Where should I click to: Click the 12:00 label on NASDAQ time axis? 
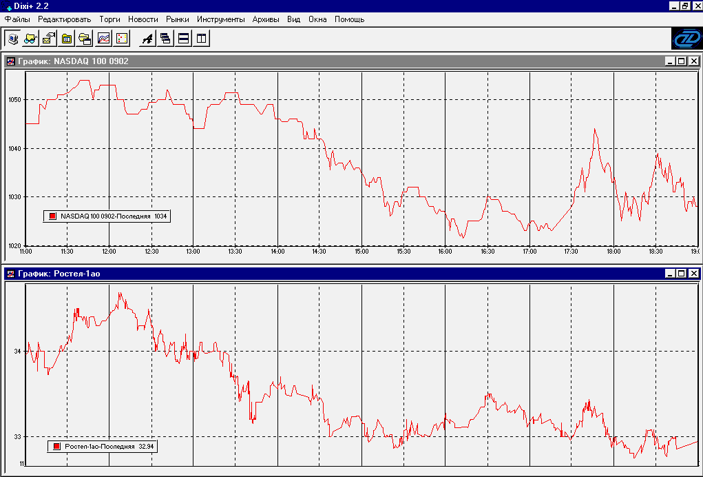[x=109, y=252]
